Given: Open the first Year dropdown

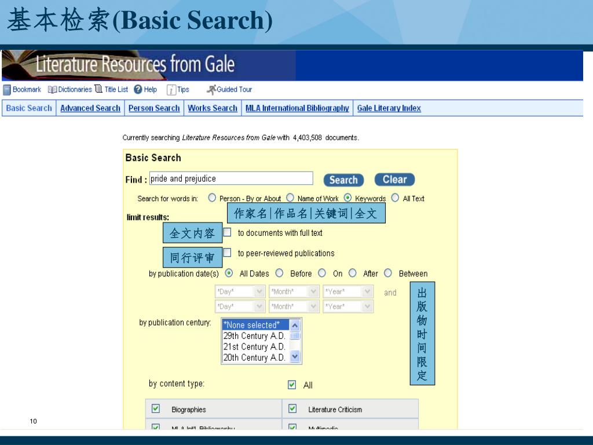Looking at the screenshot, I should pos(348,291).
